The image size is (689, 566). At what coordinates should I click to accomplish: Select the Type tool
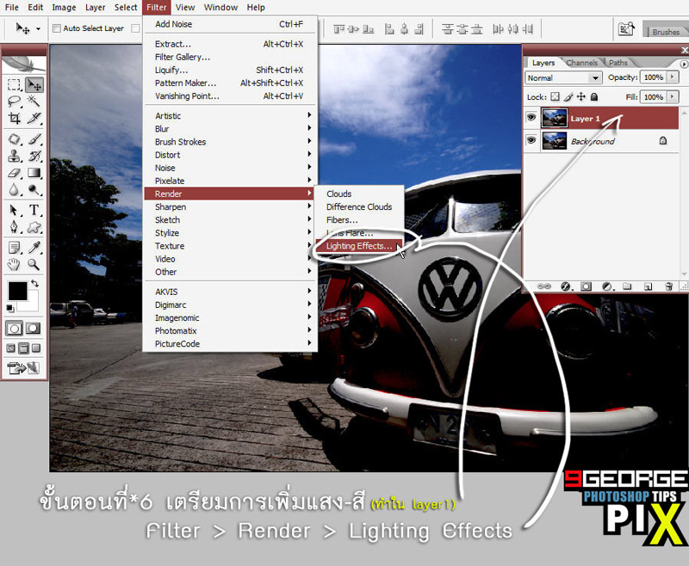point(34,211)
